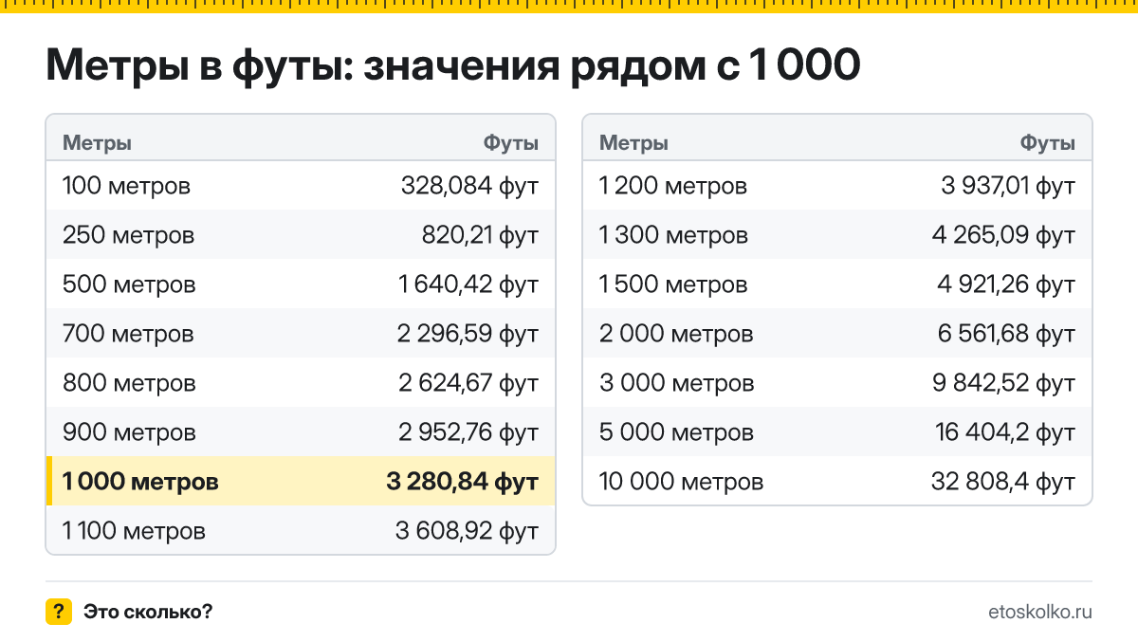Select the '1 300 метров' cell
This screenshot has width=1138, height=642.
(x=673, y=235)
